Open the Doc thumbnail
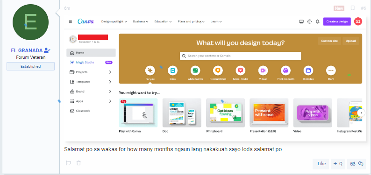Screen dimensions: 371x175 (x=182, y=113)
